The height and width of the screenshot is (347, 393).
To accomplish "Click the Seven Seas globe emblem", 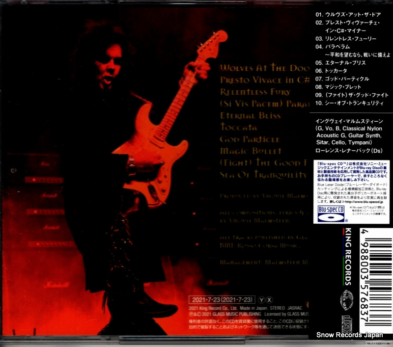I will pos(346,299).
